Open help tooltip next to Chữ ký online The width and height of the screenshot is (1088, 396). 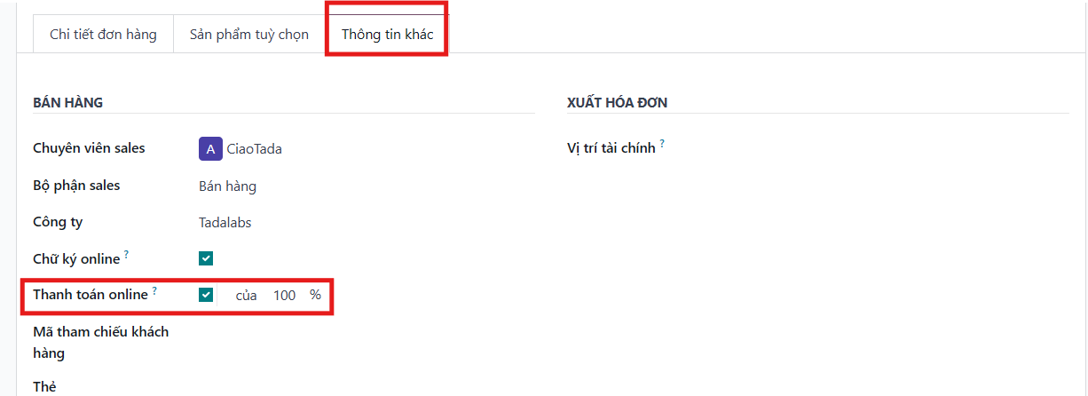tap(126, 255)
